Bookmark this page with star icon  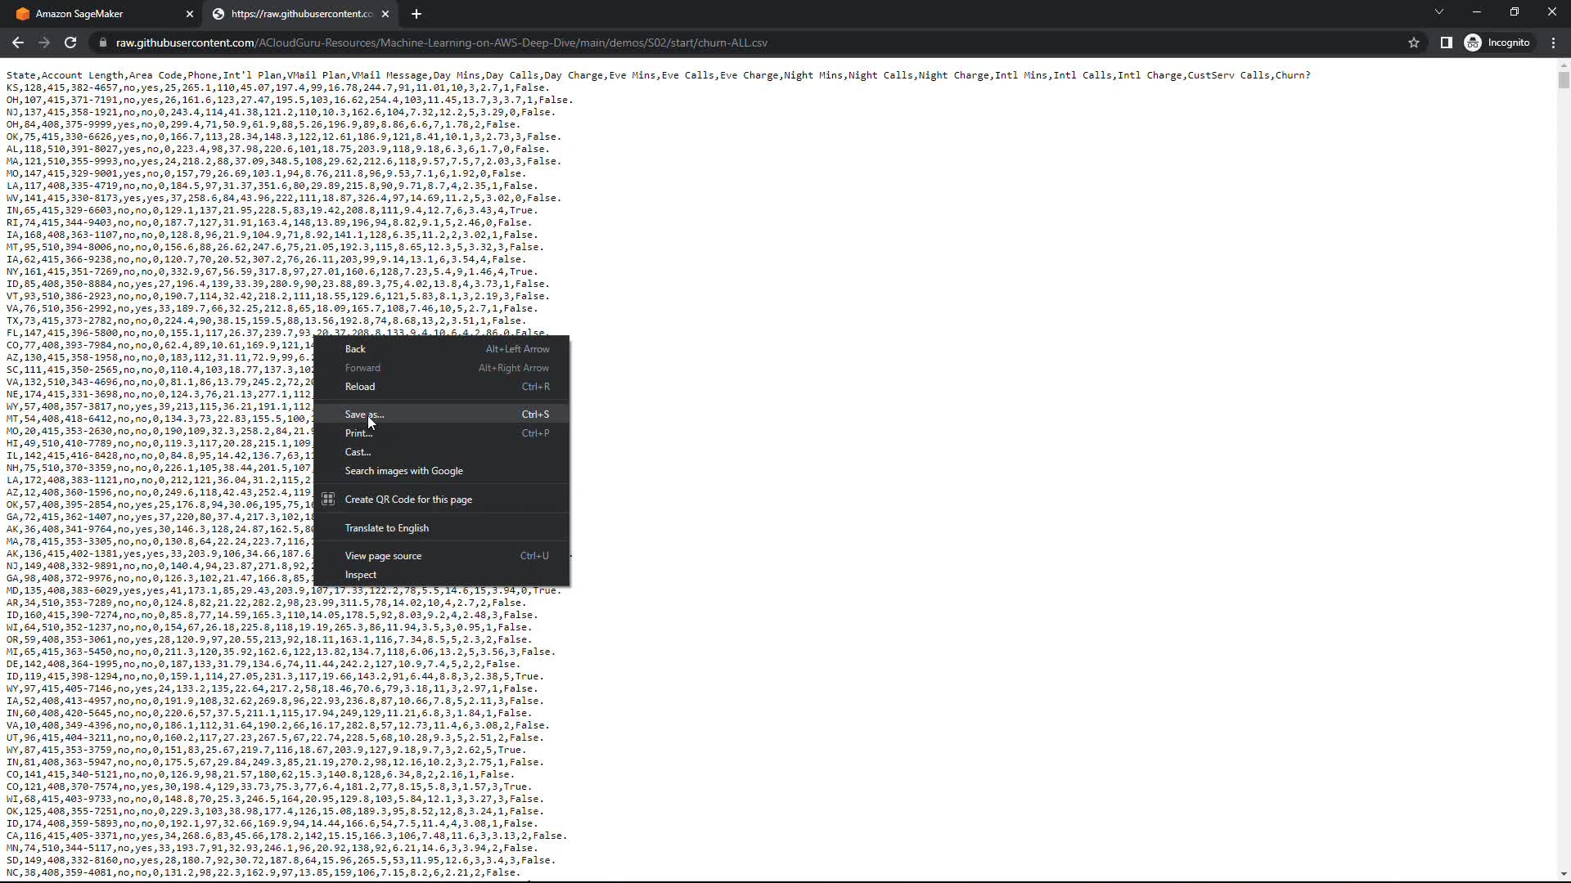click(1414, 43)
